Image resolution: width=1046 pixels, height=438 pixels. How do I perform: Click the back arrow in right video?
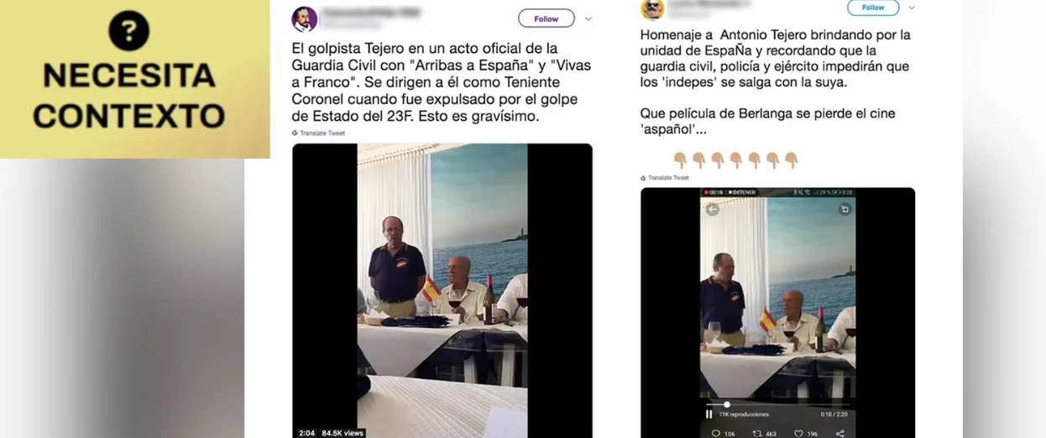click(x=712, y=209)
